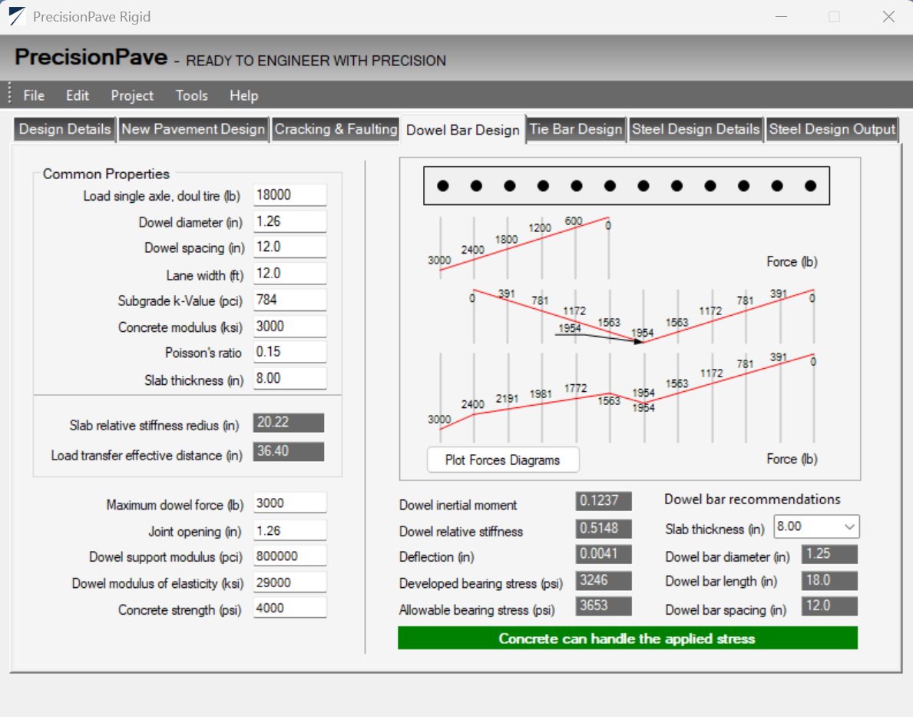Image resolution: width=913 pixels, height=717 pixels.
Task: Click the Maximum dowel force input field
Action: (x=290, y=503)
